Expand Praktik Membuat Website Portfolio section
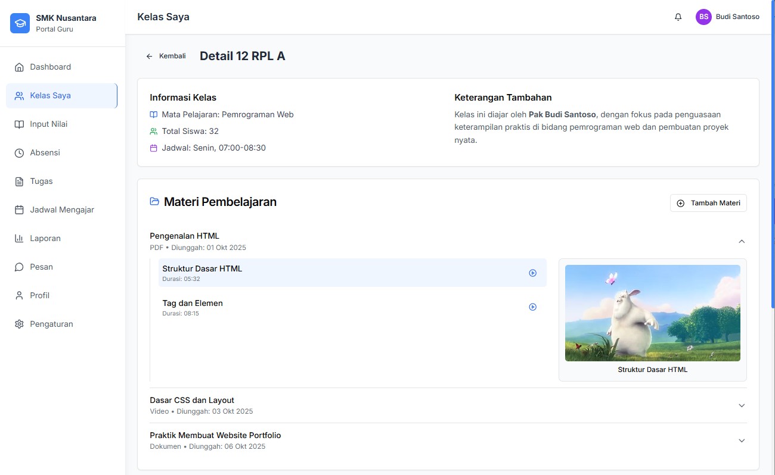The height and width of the screenshot is (475, 775). [742, 440]
